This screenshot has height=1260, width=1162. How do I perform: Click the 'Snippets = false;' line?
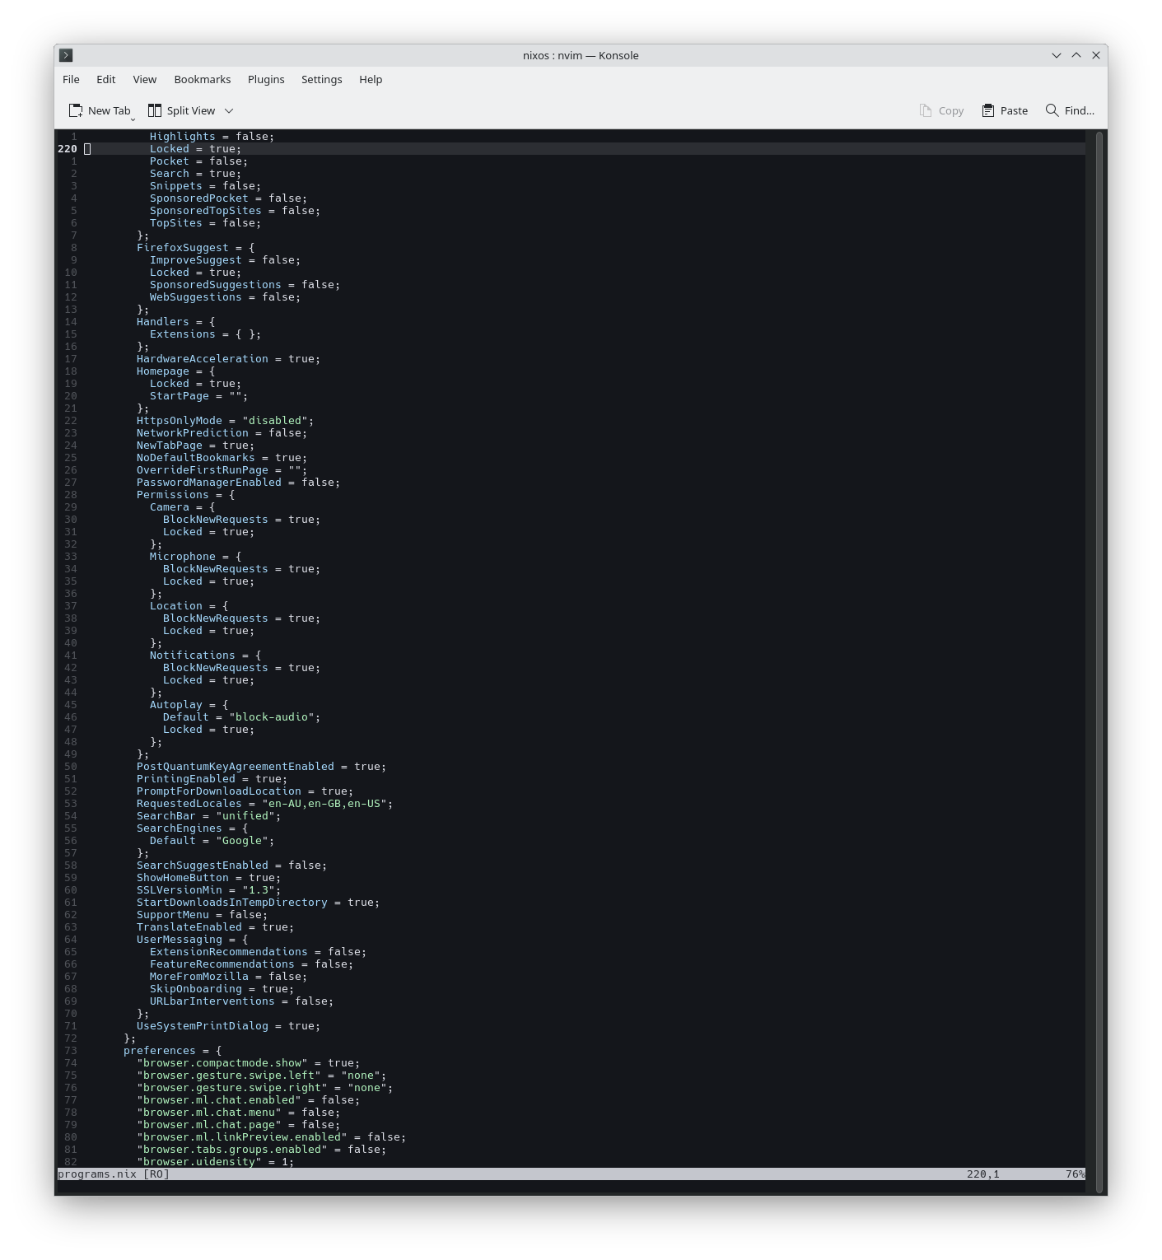coord(205,186)
